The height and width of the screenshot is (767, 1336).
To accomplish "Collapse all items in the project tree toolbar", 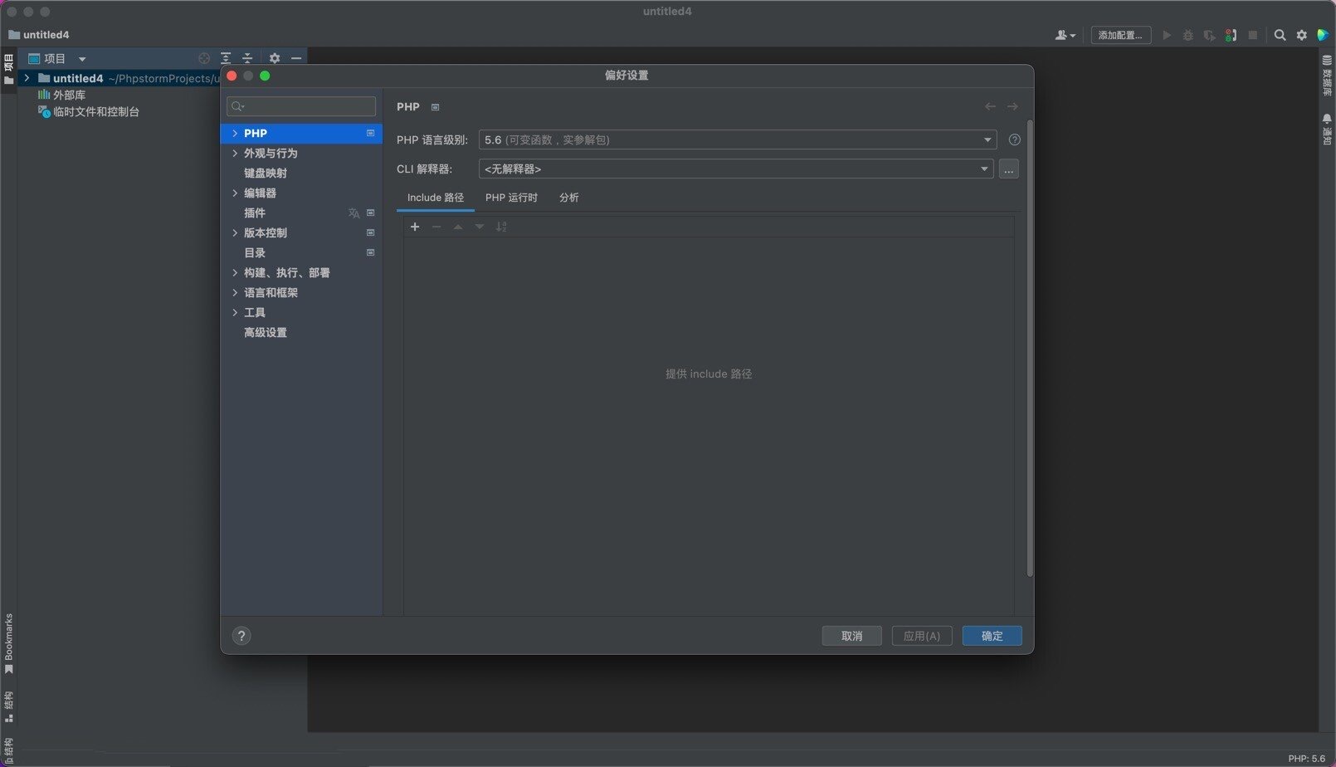I will pyautogui.click(x=248, y=57).
